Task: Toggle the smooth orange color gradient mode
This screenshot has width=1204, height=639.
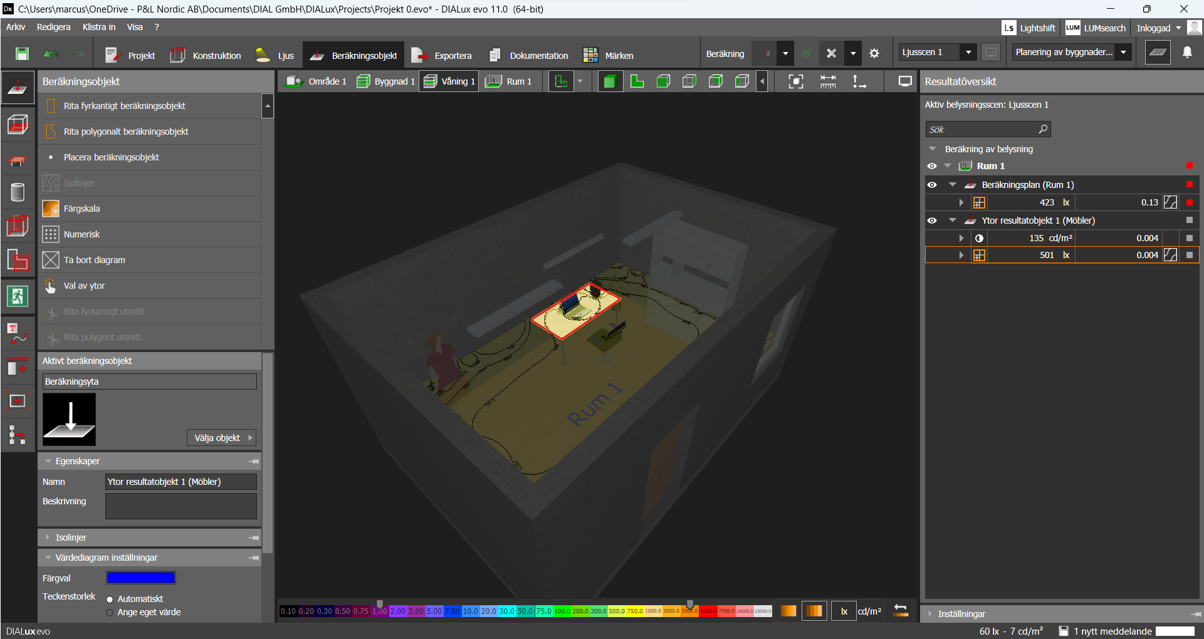Action: point(788,611)
